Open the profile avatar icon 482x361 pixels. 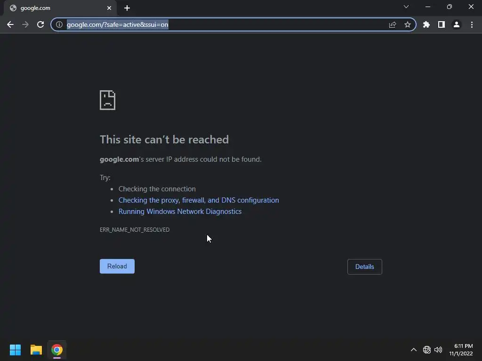pyautogui.click(x=457, y=24)
